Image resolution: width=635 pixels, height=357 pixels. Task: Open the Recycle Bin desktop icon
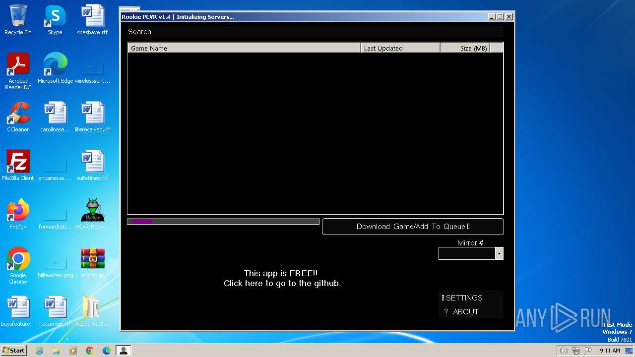(x=18, y=20)
